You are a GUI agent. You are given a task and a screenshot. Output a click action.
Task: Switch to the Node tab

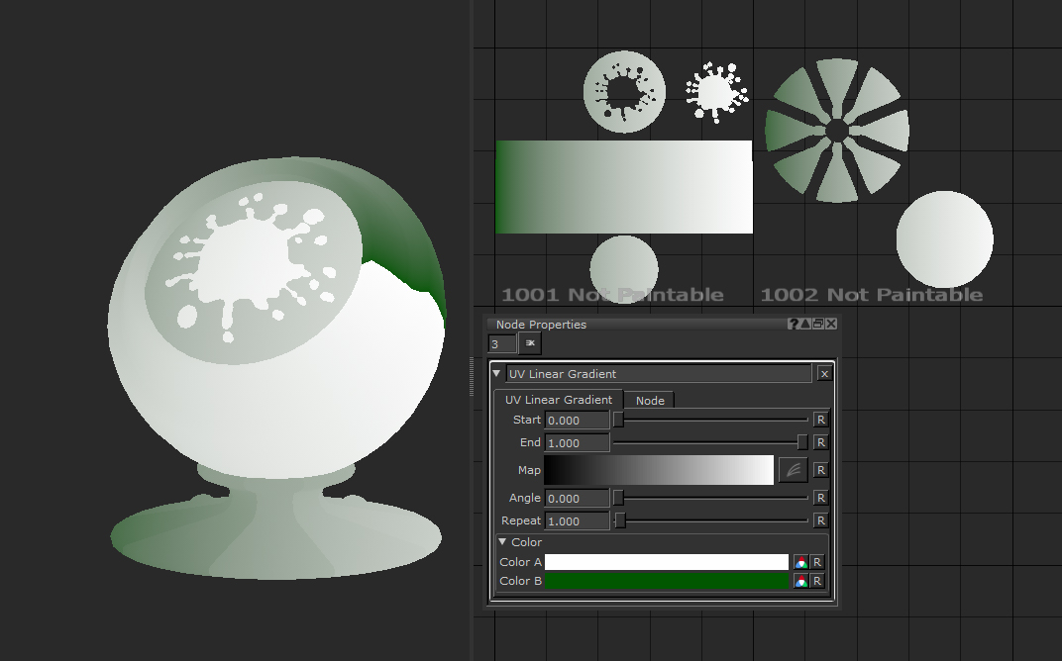pos(650,400)
